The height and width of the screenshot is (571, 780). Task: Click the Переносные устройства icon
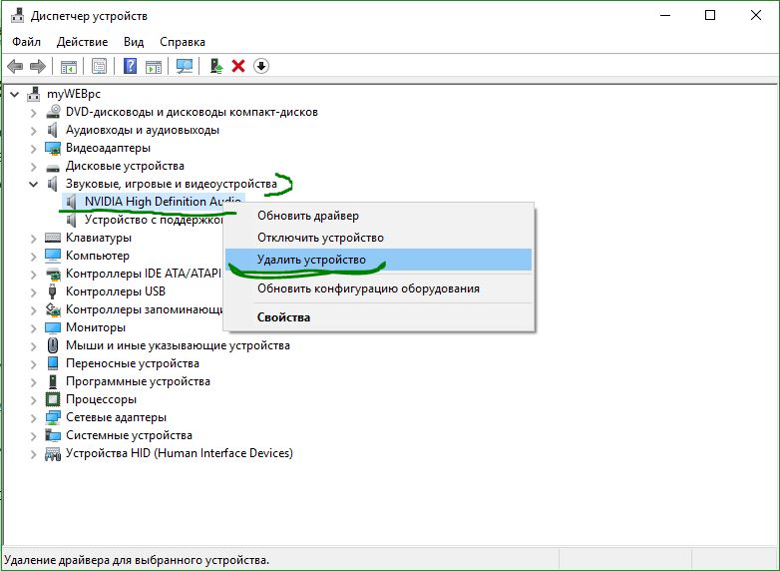[x=53, y=363]
